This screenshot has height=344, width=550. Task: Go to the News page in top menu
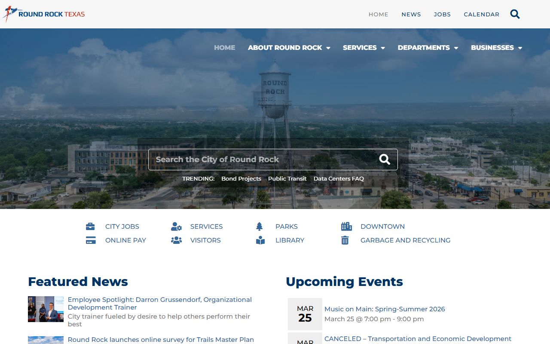coord(411,14)
